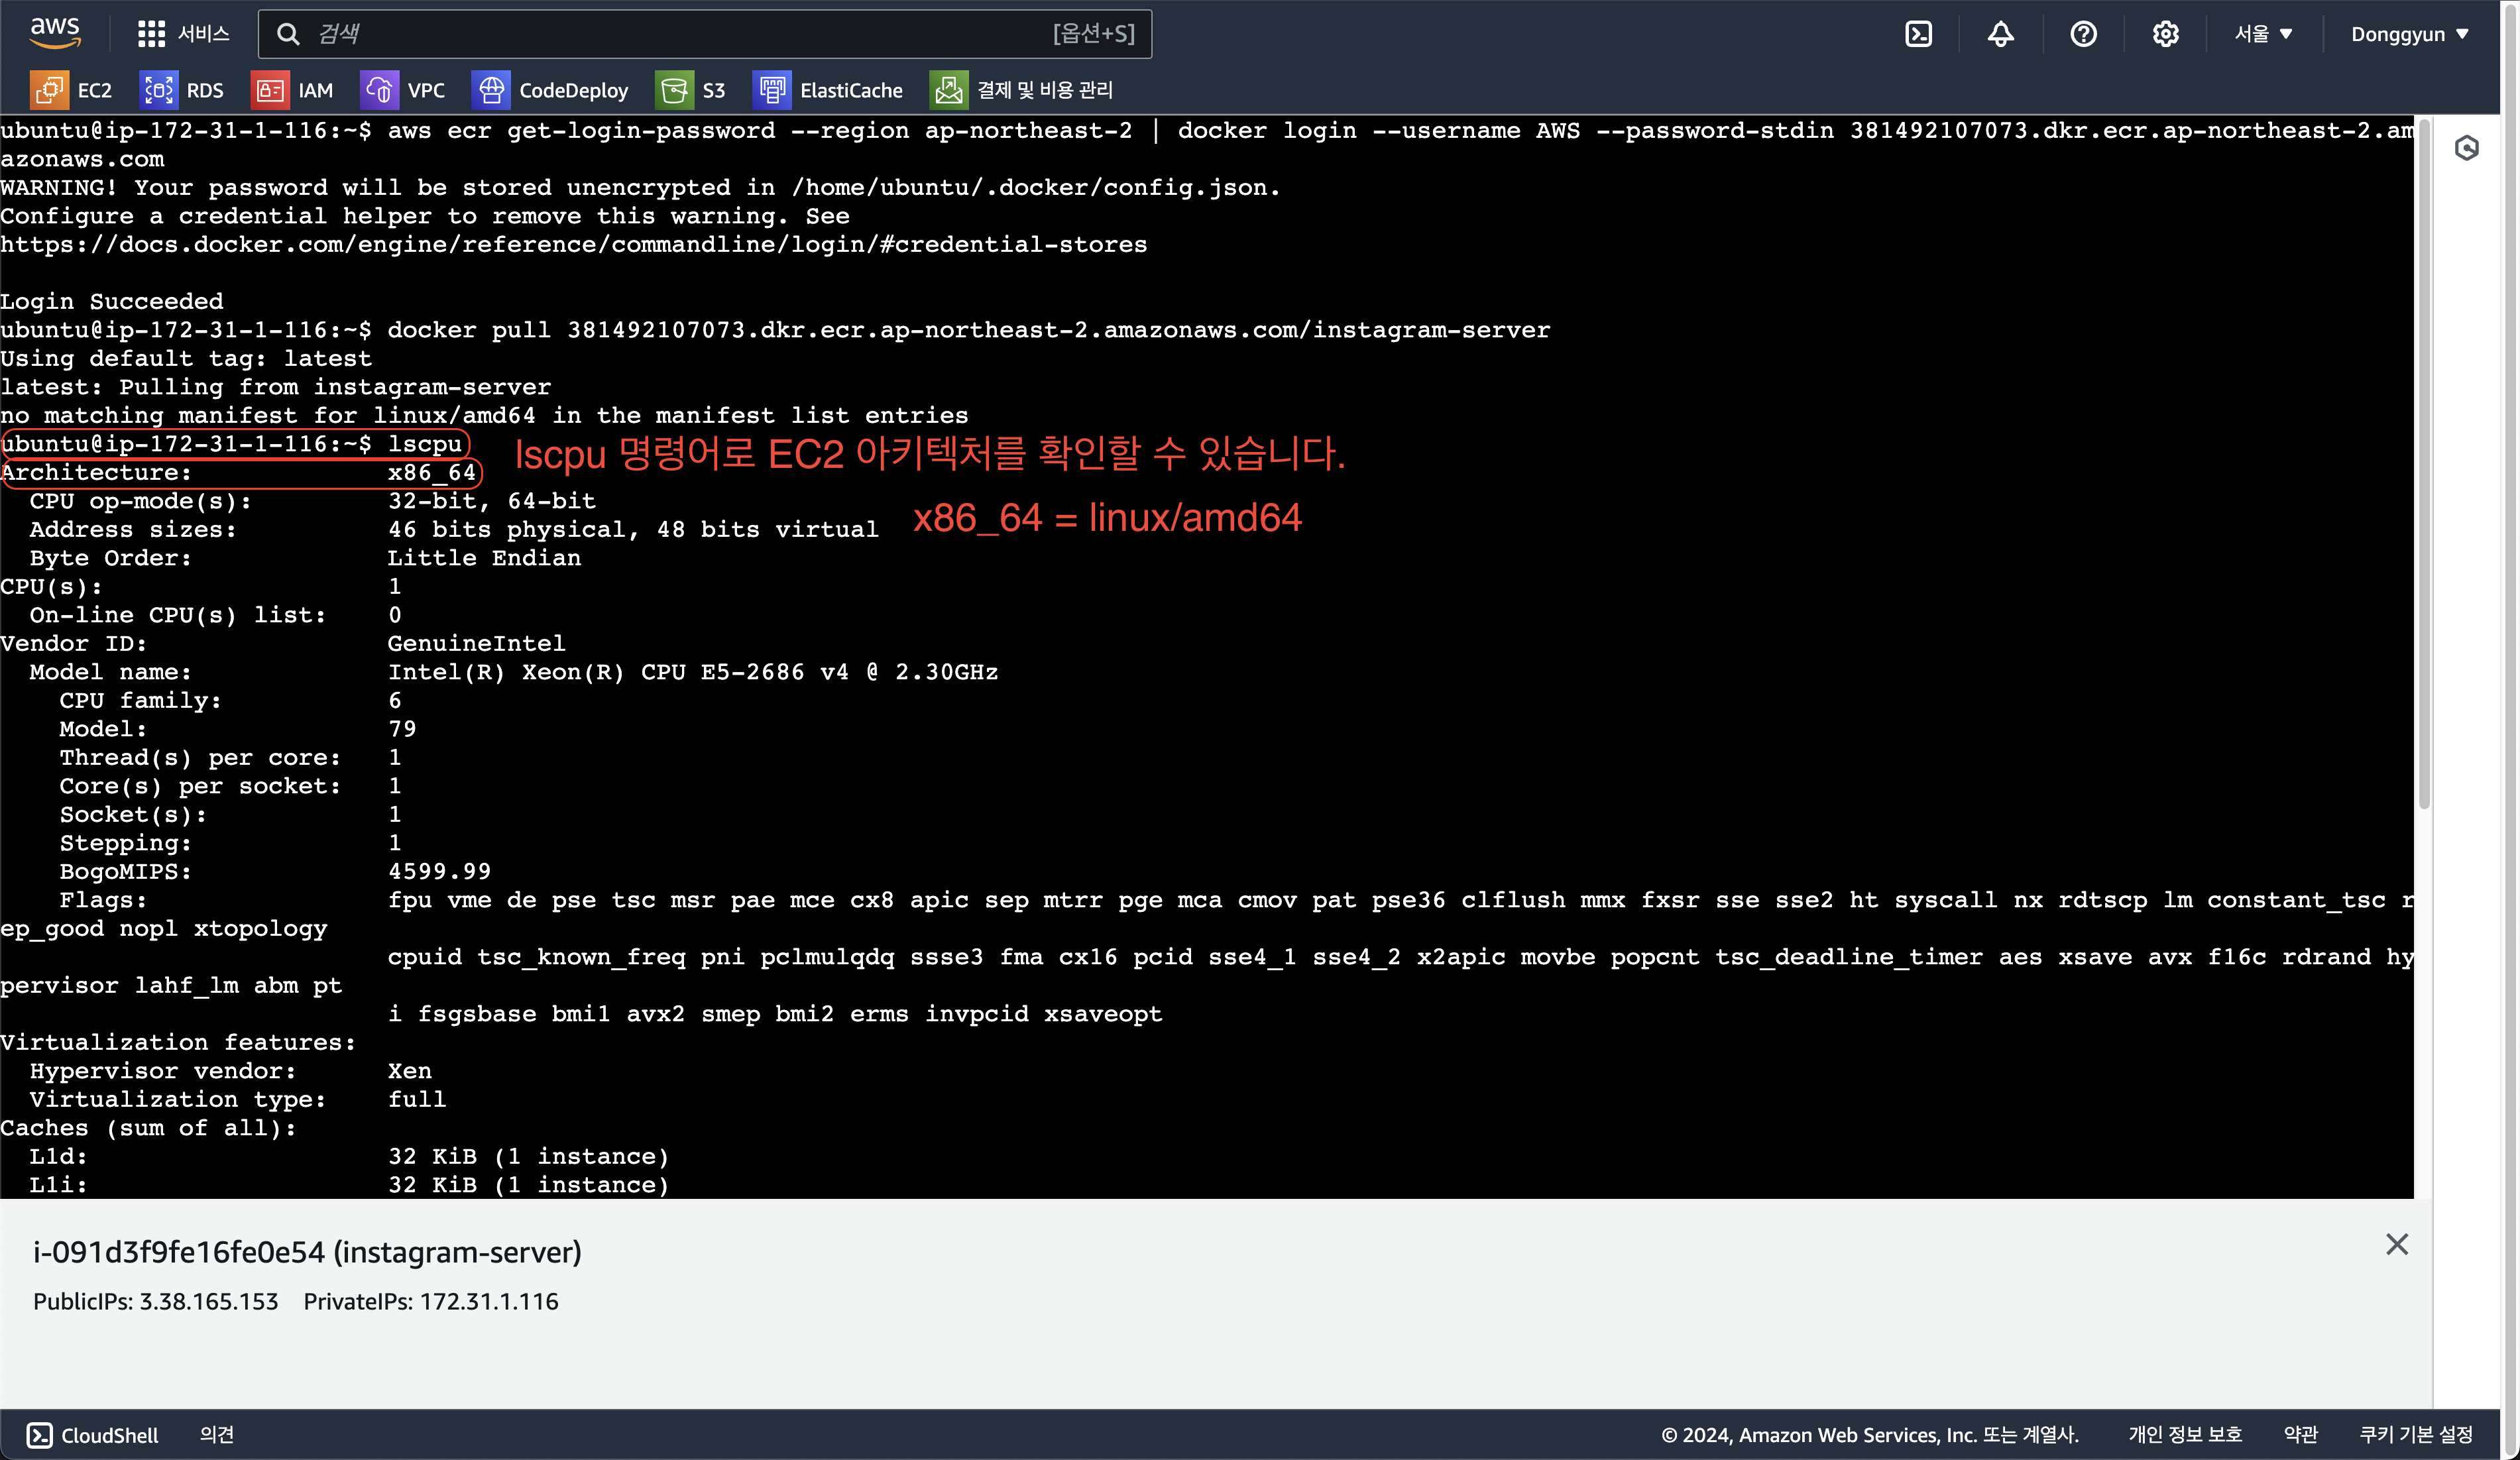The image size is (2520, 1460).
Task: Open the settings gear icon
Action: tap(2165, 34)
